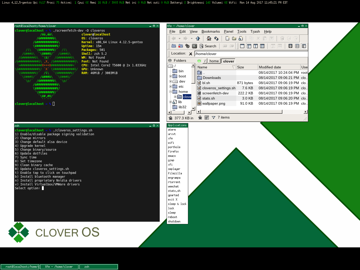360x270 pixels.
Task: Switch to the zsh window in the taskbar
Action: 98,267
